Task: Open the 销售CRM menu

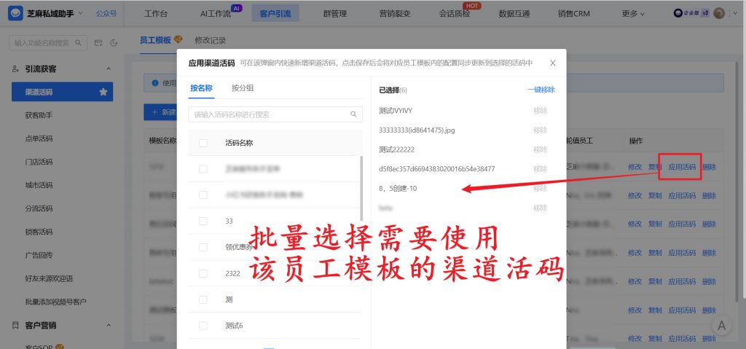Action: pyautogui.click(x=574, y=13)
